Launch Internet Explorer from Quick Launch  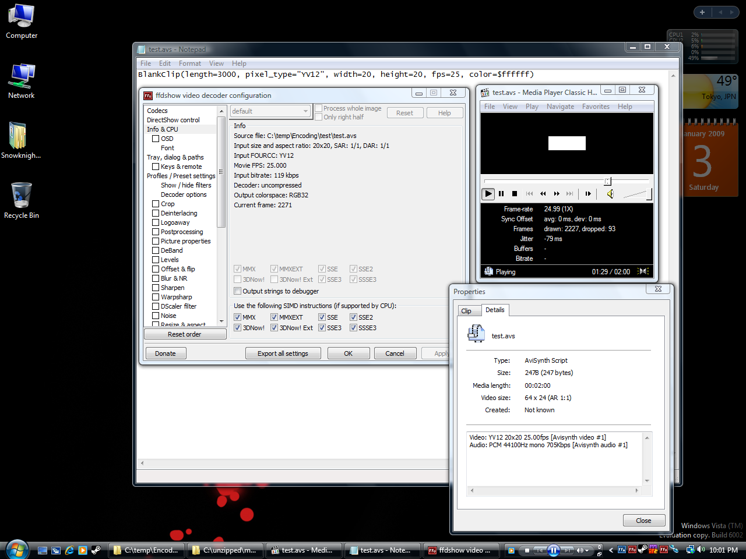pyautogui.click(x=69, y=550)
